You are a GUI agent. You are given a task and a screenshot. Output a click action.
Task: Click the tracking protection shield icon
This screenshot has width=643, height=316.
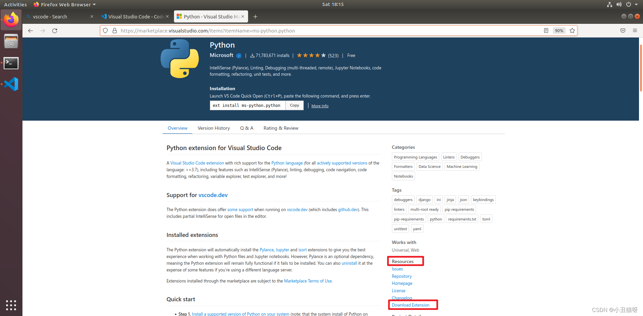coord(105,30)
